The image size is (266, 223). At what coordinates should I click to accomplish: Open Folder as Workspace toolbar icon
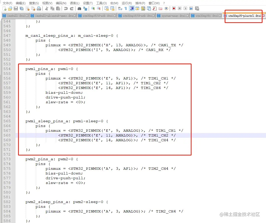(160, 8)
